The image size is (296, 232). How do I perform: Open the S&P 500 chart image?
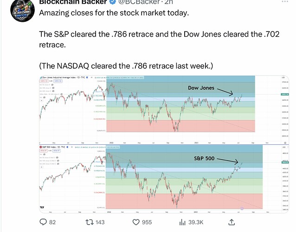click(164, 179)
